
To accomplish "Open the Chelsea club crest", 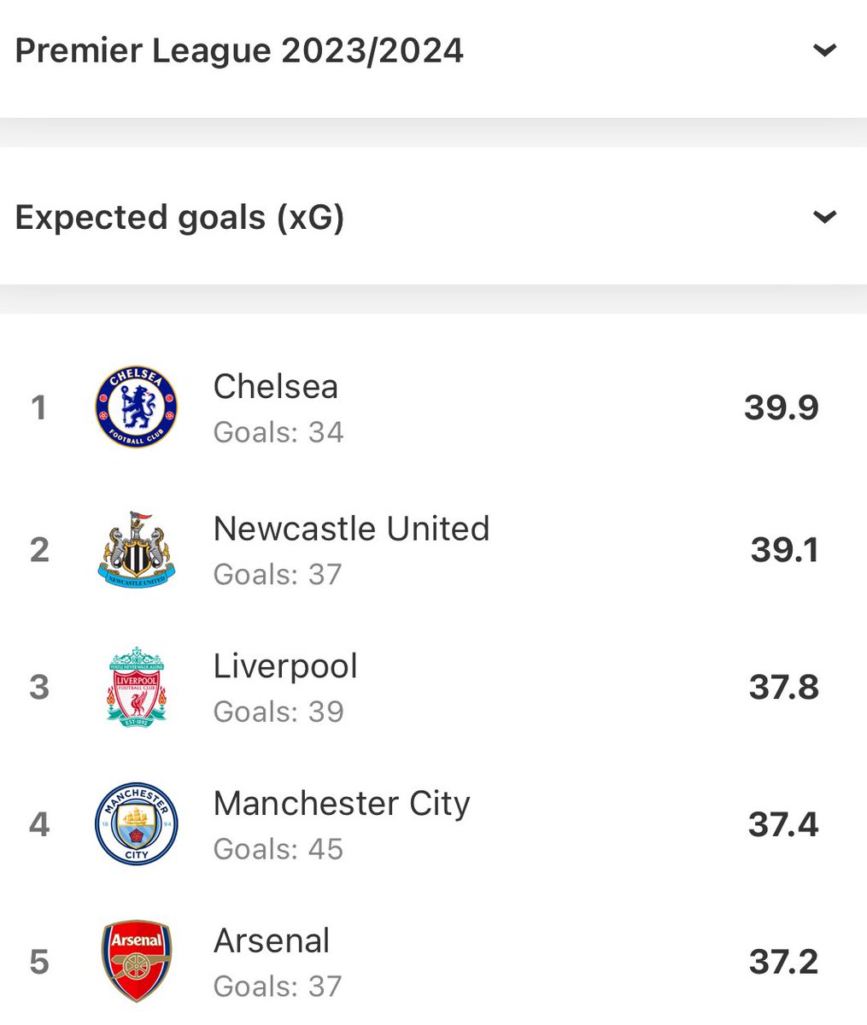I will point(136,407).
